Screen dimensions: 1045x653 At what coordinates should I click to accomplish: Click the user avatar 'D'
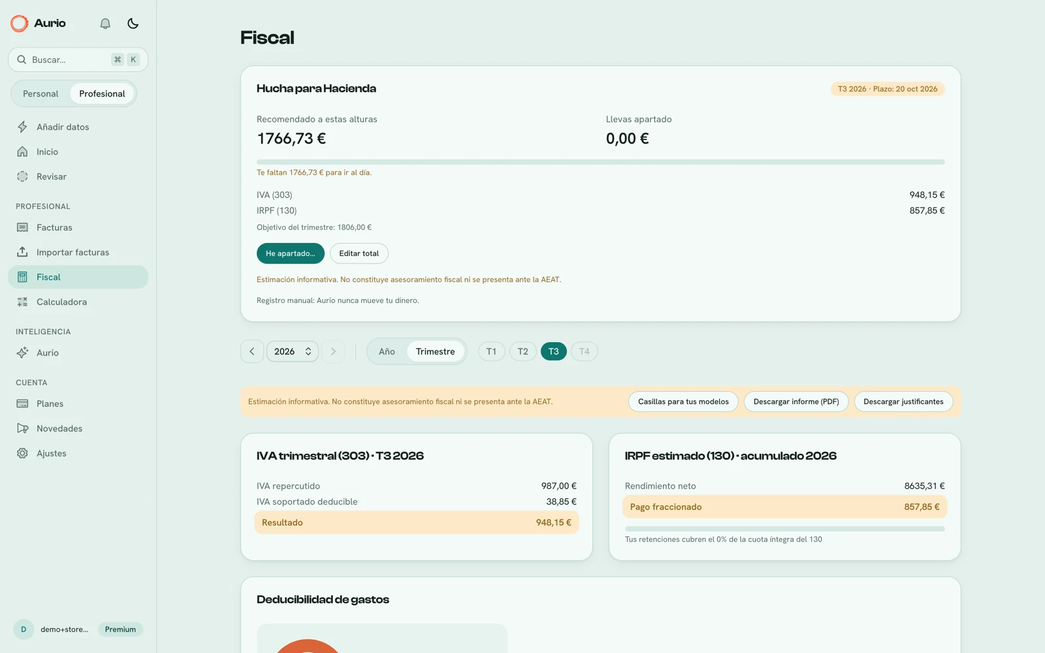pos(24,629)
